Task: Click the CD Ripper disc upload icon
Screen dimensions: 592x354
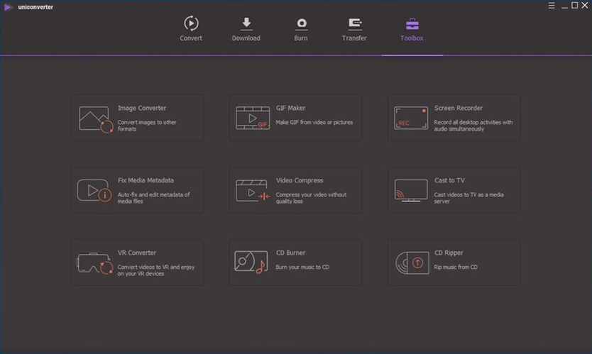Action: coord(412,262)
